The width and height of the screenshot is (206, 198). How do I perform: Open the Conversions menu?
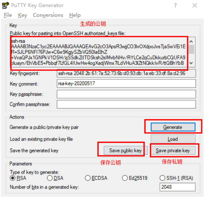(48, 15)
